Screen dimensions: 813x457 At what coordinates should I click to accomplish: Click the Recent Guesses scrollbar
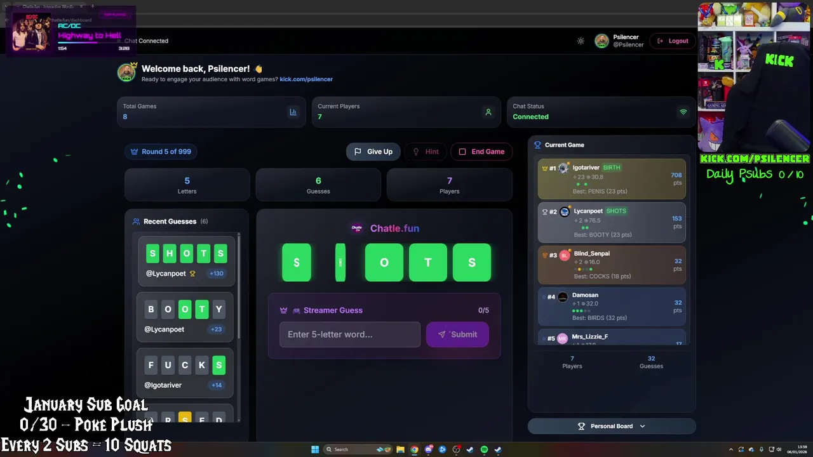[x=239, y=286]
